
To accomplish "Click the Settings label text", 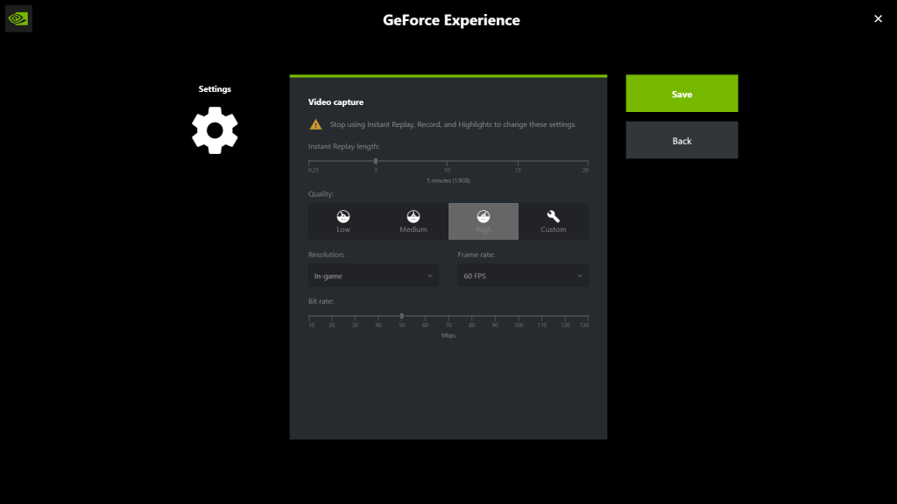I will coord(215,88).
